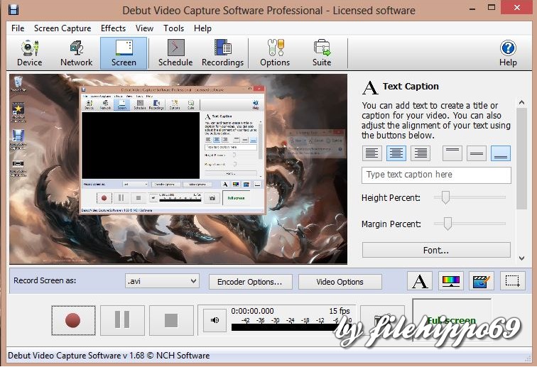
Task: Click the Margin Percent slider handle
Action: click(447, 224)
